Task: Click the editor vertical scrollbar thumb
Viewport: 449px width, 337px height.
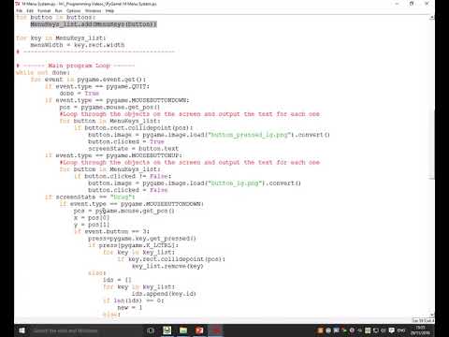Action: click(x=431, y=143)
